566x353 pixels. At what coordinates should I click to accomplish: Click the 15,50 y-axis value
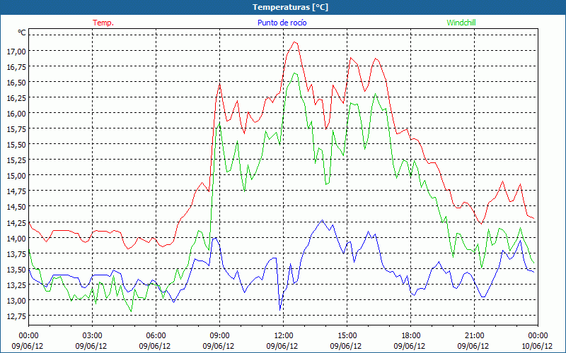point(16,145)
